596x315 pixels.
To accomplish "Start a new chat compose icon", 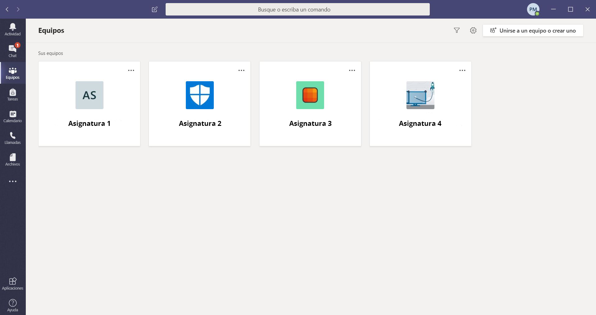I will 154,9.
